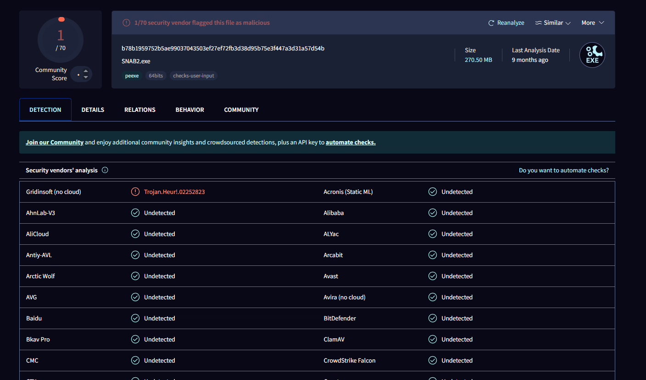This screenshot has width=646, height=380.
Task: Click the Arctic Wolf vendor name
Action: coord(40,276)
